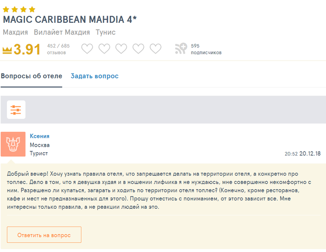This screenshot has height=252, width=326.
Task: Click the four gold stars rating
Action: [19, 9]
